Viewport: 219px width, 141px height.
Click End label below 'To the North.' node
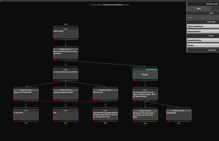[26, 123]
